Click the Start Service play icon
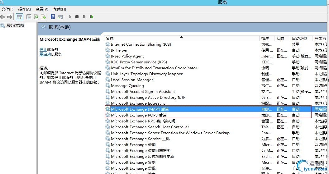Image resolution: width=329 pixels, height=174 pixels. [x=70, y=17]
